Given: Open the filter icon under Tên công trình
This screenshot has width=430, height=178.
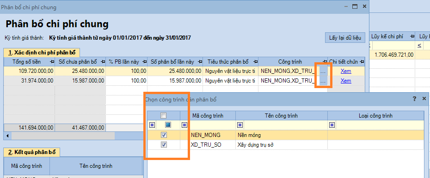Looking at the screenshot, I should pyautogui.click(x=240, y=125).
